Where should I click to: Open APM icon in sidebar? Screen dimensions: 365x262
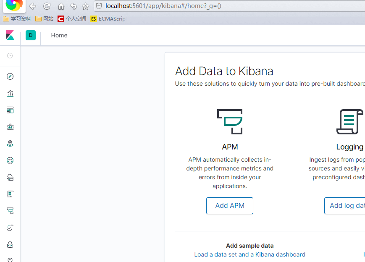tap(10, 211)
